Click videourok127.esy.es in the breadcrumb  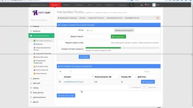(96, 18)
